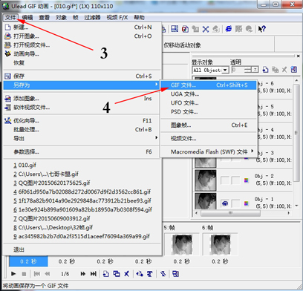
Task: Expand the 导出 submenu arrow
Action: (156, 137)
